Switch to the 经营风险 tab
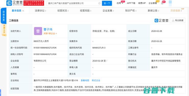 tap(86, 11)
